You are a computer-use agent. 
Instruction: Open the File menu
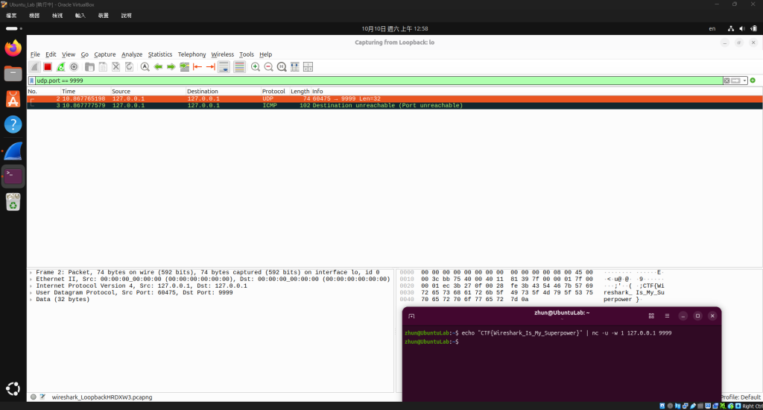tap(35, 54)
